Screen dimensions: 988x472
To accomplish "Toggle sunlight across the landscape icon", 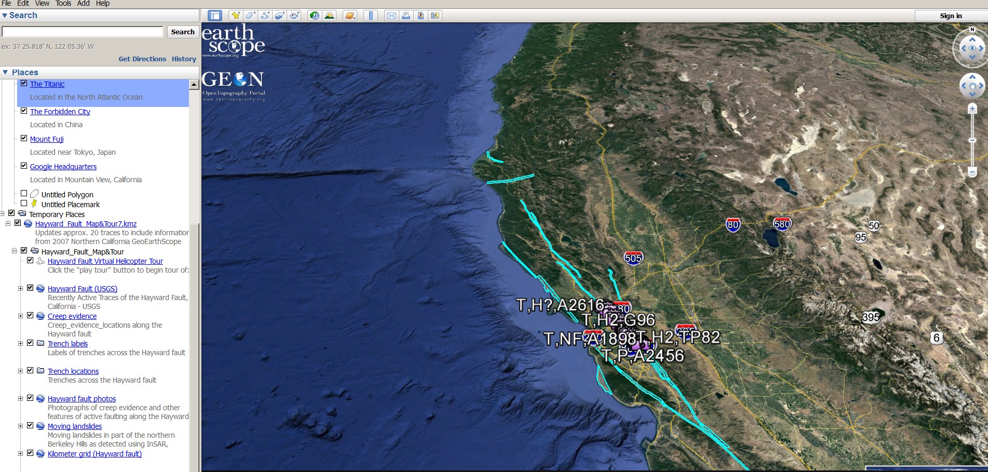I will [329, 16].
